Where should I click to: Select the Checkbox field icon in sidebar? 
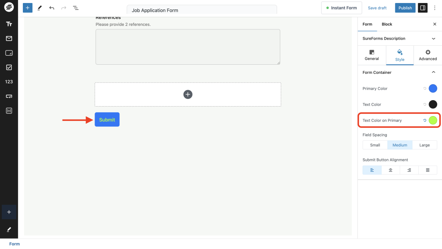[9, 67]
